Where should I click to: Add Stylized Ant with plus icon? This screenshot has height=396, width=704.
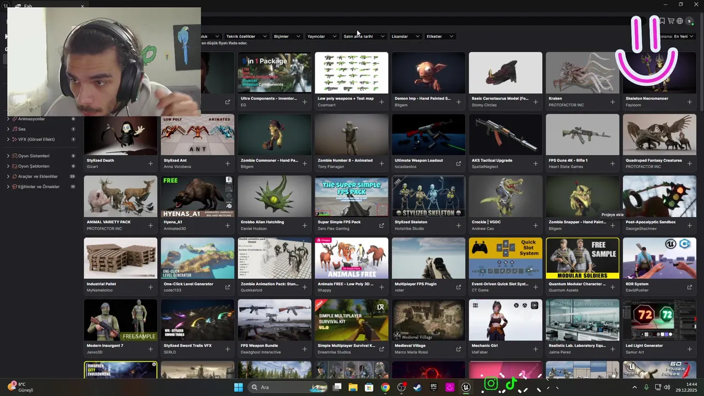pyautogui.click(x=228, y=163)
